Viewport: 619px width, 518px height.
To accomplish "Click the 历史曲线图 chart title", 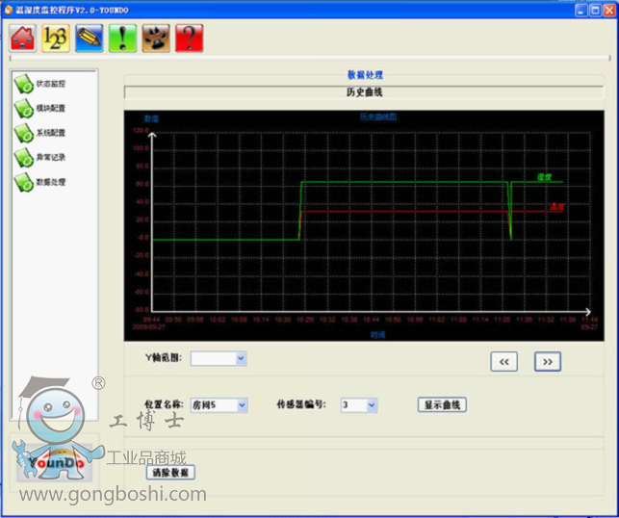I will (x=378, y=117).
